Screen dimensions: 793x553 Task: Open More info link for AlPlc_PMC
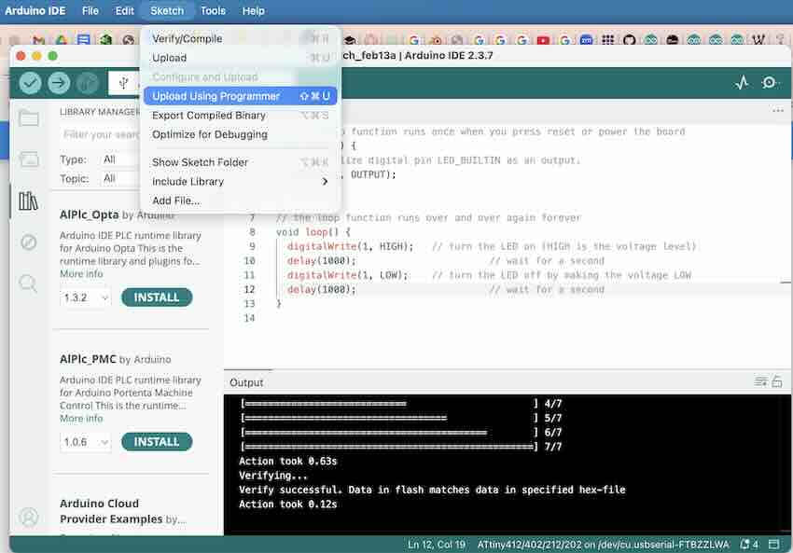pos(81,419)
